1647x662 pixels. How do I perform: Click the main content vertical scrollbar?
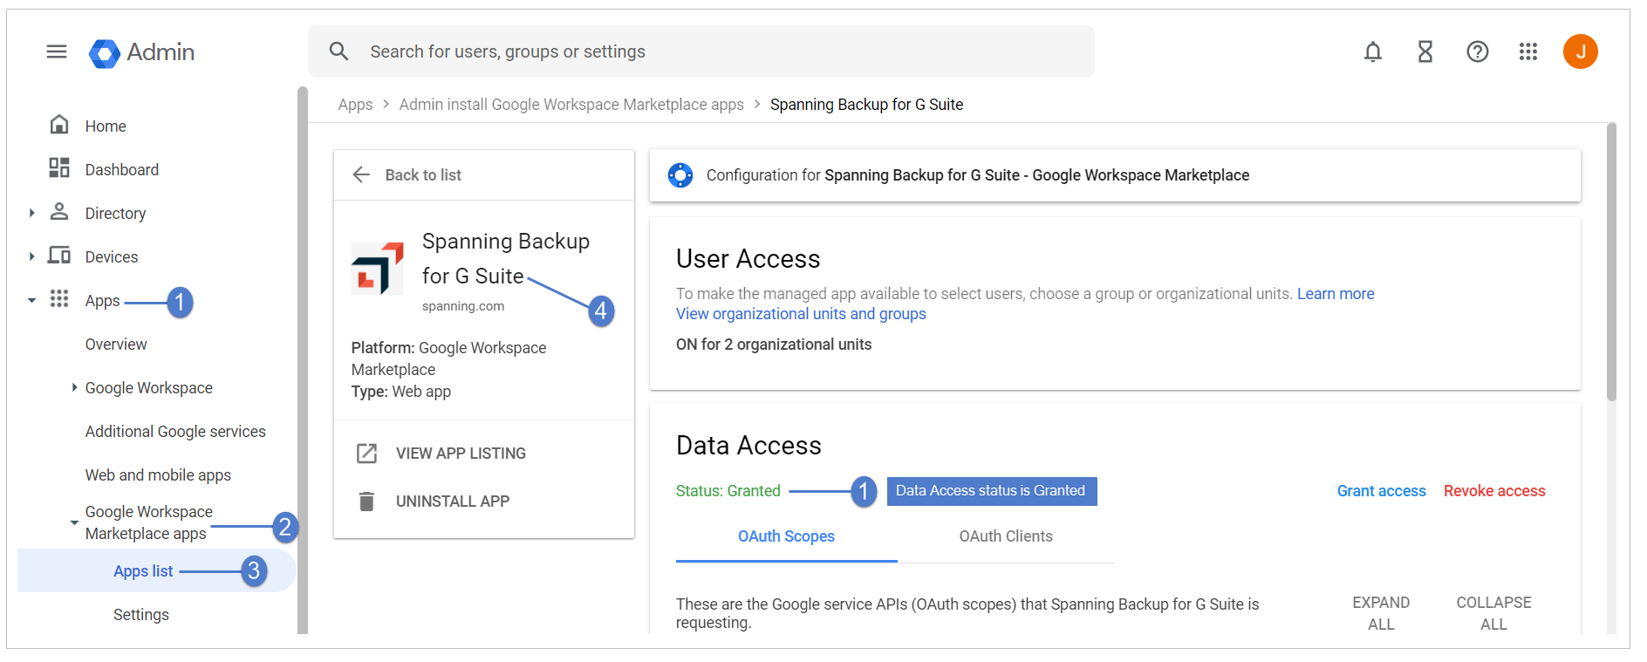click(1612, 262)
